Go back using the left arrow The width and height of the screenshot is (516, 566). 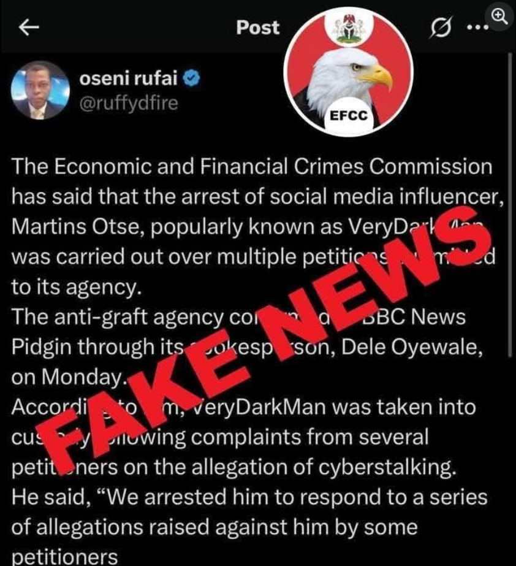(29, 28)
